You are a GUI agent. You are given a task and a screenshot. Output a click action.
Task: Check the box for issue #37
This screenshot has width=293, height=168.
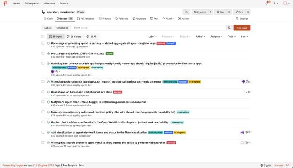tap(43, 43)
